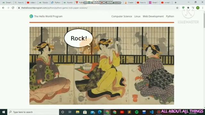Open the second Chrome icon on taskbar
The height and width of the screenshot is (115, 205).
coord(115,112)
